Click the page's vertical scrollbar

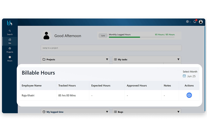click(x=205, y=69)
